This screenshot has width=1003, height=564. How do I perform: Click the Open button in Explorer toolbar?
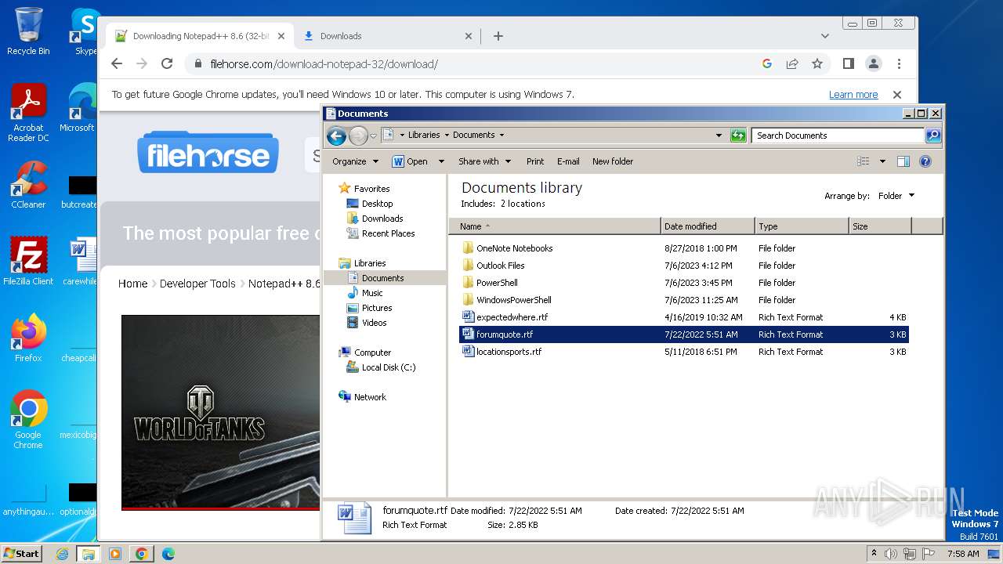coord(411,161)
